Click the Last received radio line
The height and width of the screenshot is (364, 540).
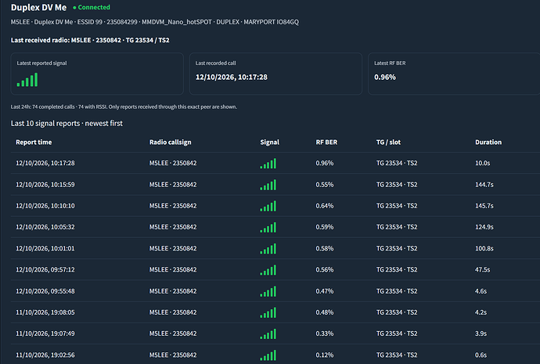pyautogui.click(x=90, y=40)
